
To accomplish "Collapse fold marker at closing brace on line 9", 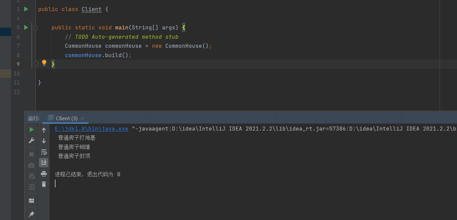I will pos(36,64).
